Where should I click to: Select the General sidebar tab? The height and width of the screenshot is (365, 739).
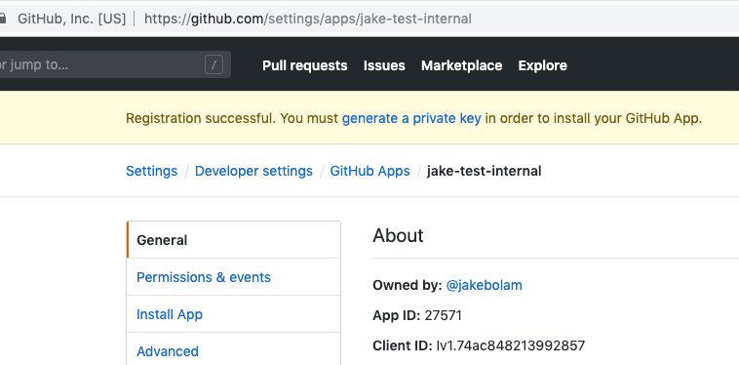(x=234, y=240)
